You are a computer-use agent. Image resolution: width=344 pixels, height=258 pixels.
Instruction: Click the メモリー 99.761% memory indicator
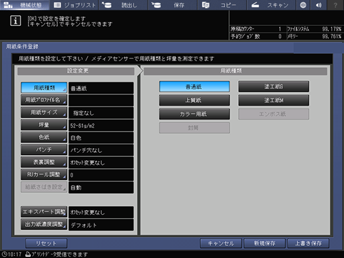pos(314,37)
